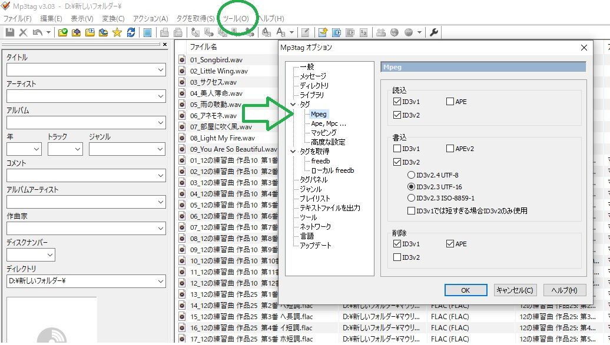Enable ID3v1では短すぎる場合ID3v2のみ使用 checkbox
The height and width of the screenshot is (345, 610).
tap(411, 211)
